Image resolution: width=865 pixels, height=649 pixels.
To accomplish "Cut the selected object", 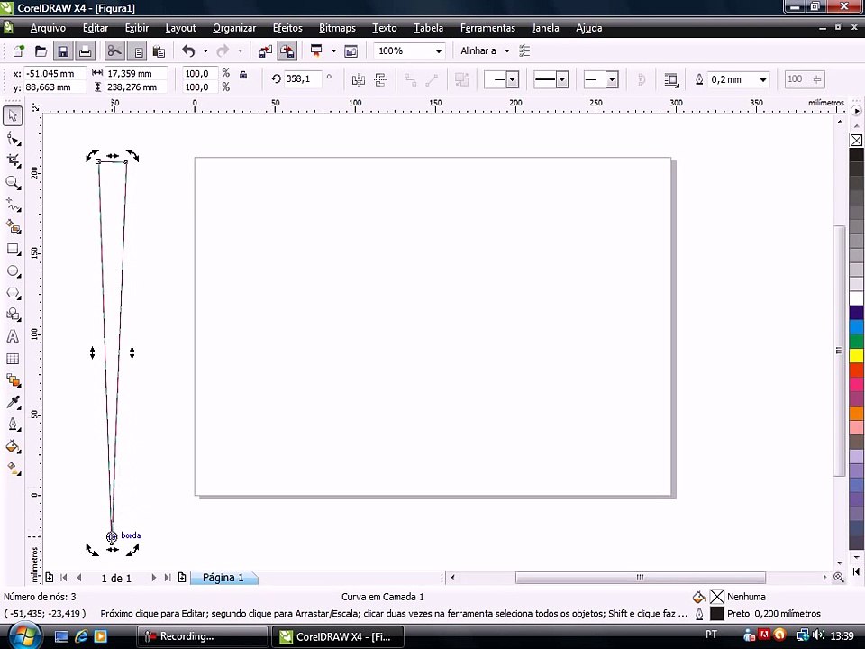I will [x=114, y=50].
